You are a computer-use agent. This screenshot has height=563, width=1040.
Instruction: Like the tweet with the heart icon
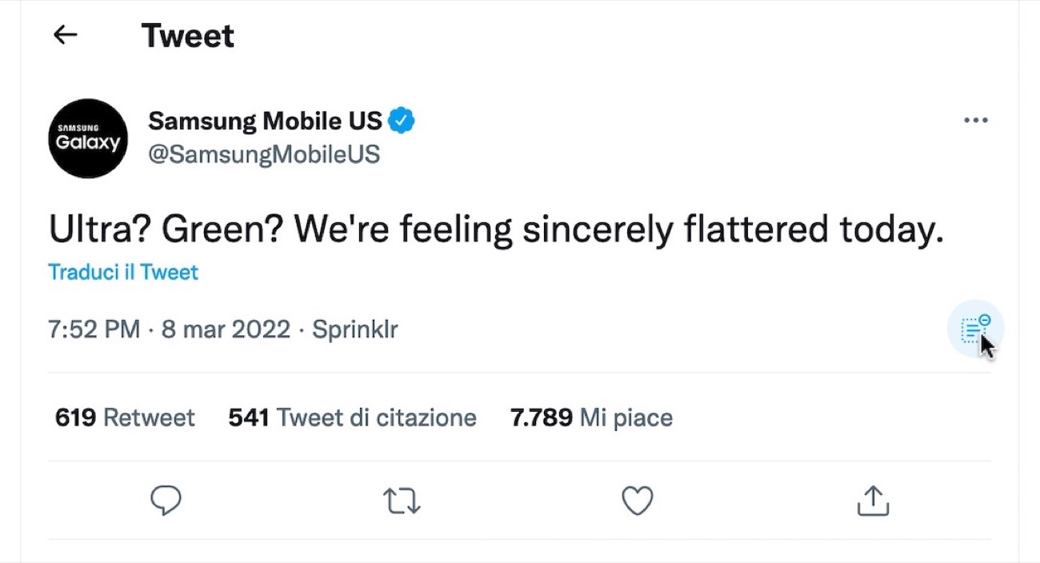coord(637,500)
